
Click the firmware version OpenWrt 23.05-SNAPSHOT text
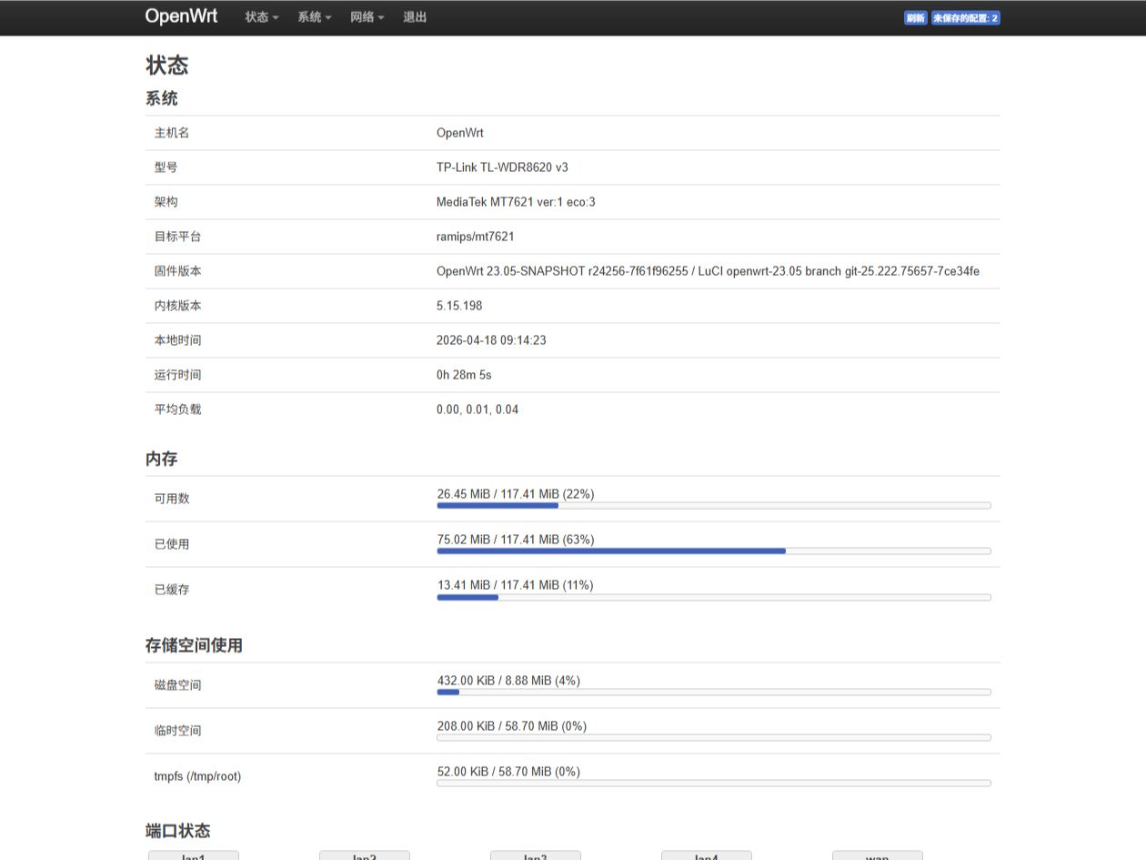click(x=708, y=271)
